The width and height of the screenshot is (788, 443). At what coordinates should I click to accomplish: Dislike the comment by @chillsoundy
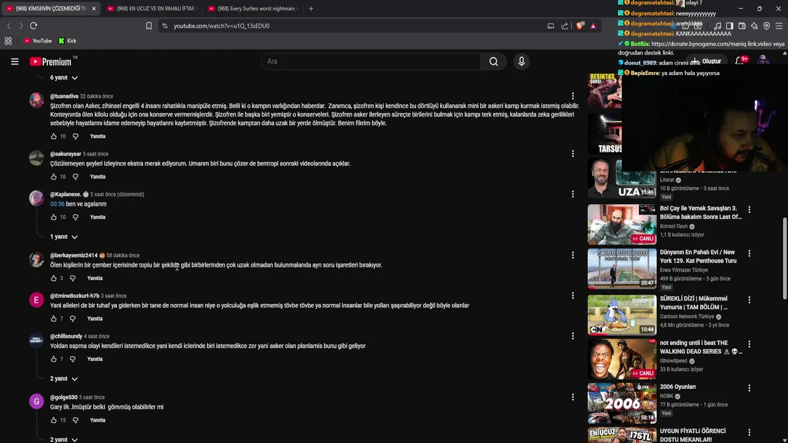tap(73, 359)
